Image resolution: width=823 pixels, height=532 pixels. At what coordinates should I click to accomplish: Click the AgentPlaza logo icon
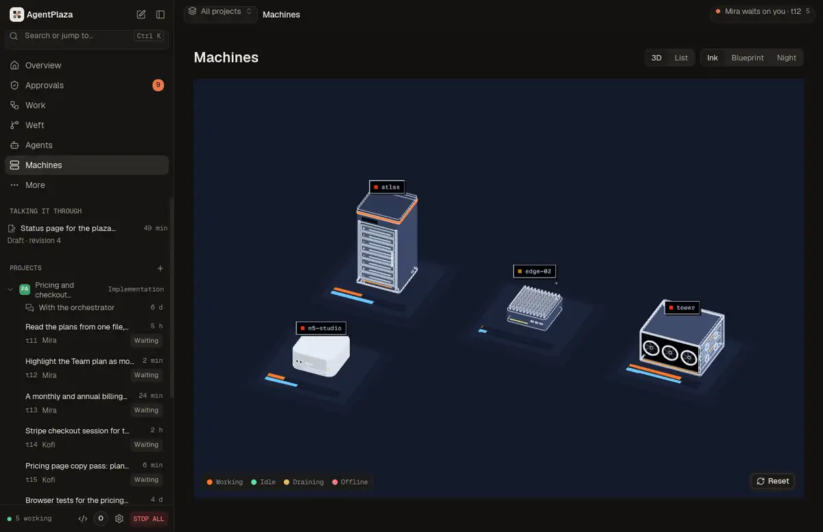tap(16, 14)
